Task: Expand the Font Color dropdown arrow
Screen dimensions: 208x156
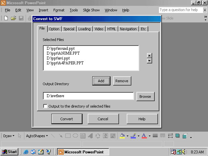Action: 149,136
